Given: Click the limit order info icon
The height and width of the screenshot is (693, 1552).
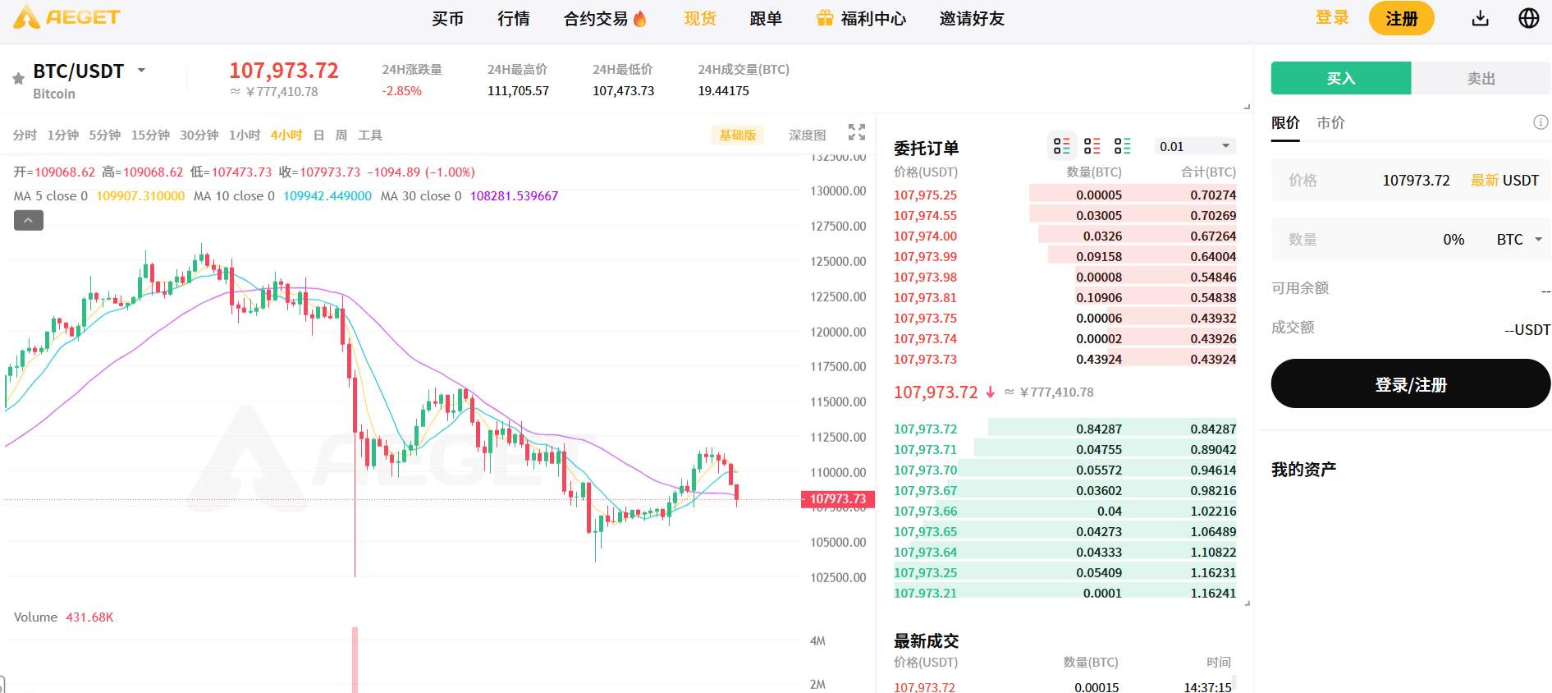Looking at the screenshot, I should point(1541,122).
